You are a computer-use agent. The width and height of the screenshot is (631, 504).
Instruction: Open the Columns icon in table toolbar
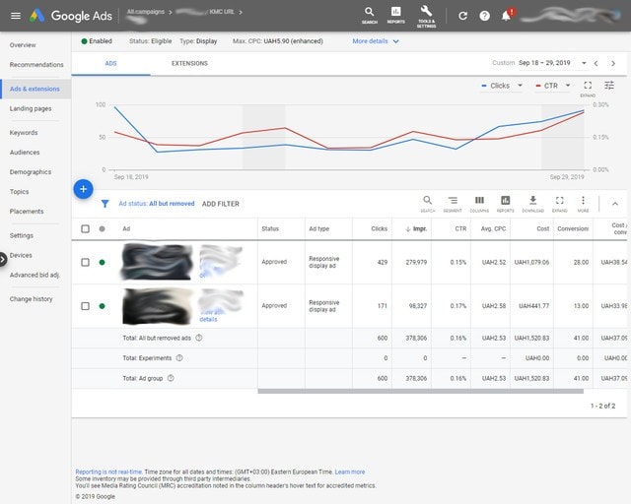point(479,202)
